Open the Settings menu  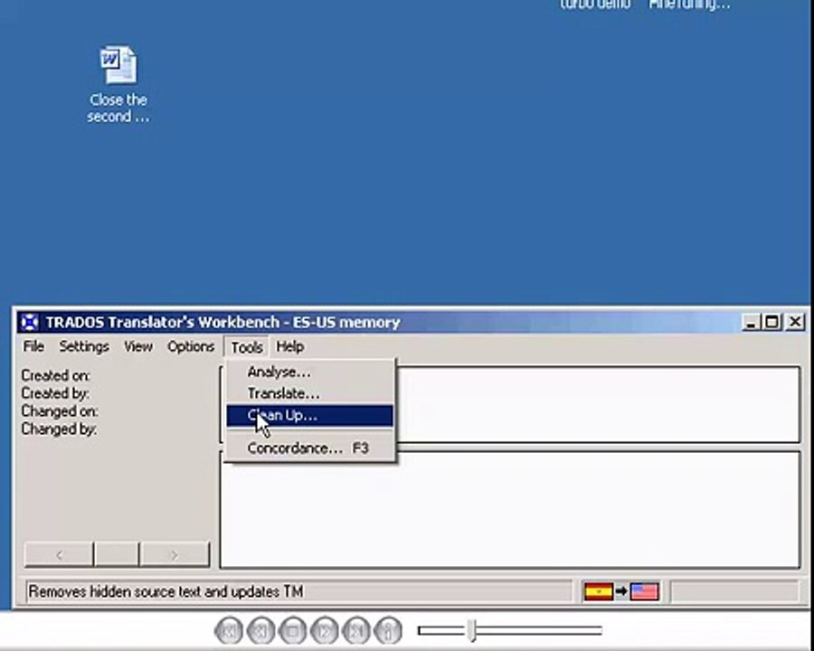pyautogui.click(x=84, y=346)
